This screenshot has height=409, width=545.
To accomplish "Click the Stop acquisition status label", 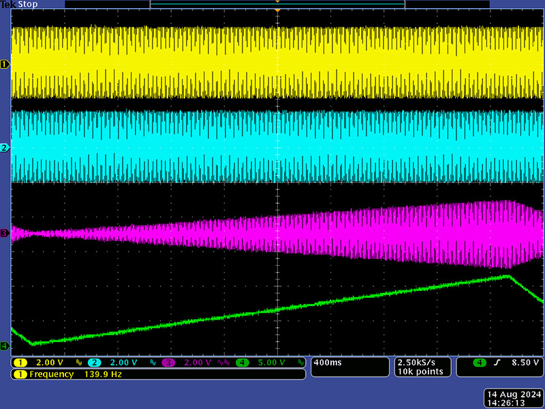I will click(27, 5).
